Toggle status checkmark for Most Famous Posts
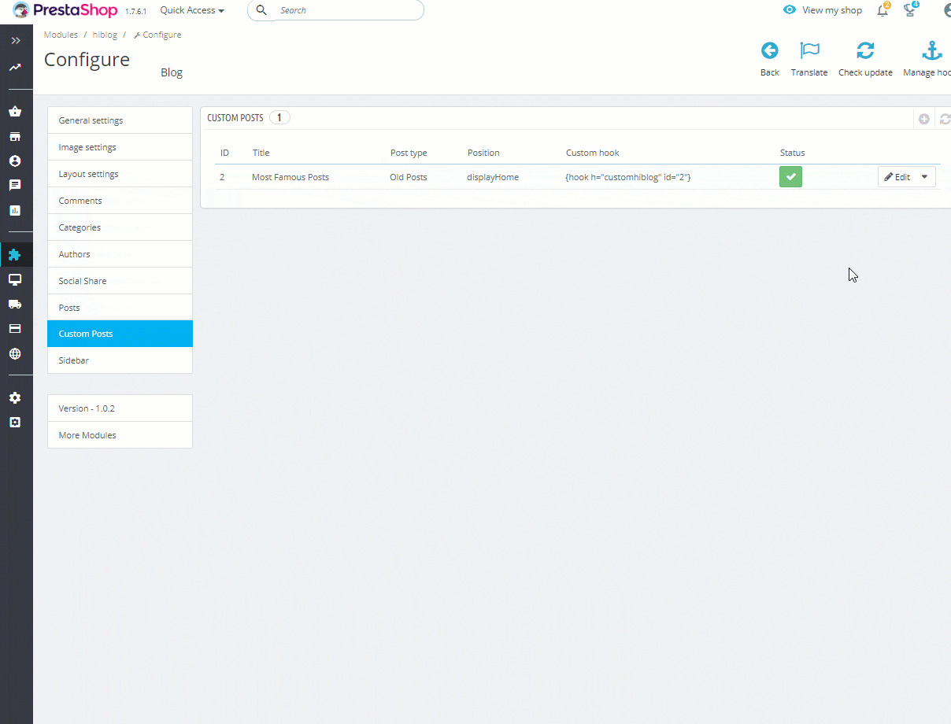 pos(790,177)
